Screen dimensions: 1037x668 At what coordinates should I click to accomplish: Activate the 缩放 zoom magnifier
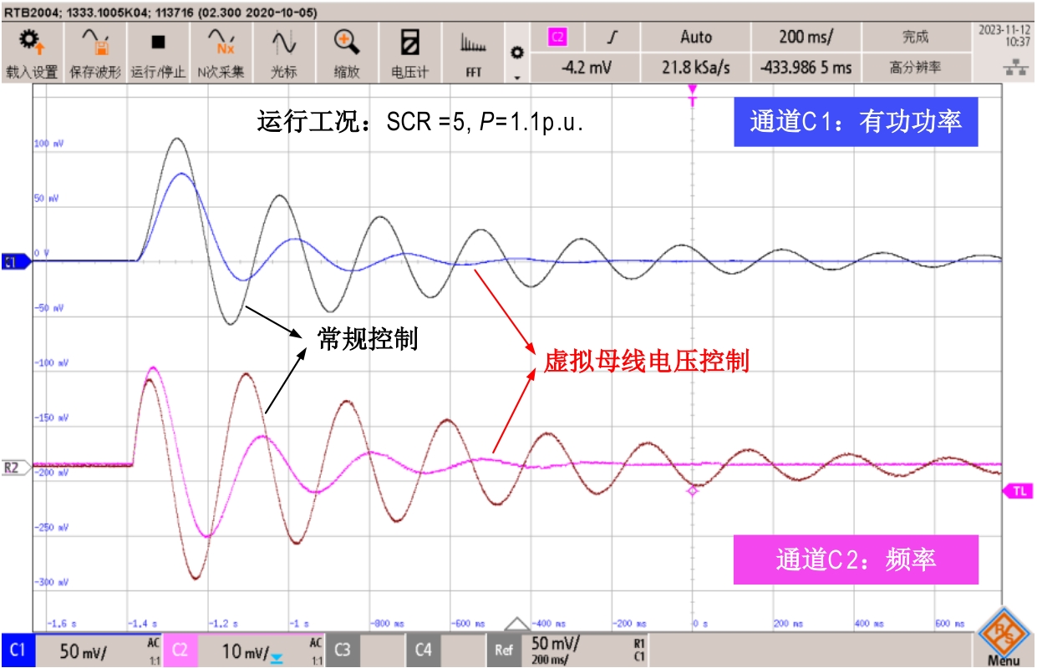click(346, 53)
